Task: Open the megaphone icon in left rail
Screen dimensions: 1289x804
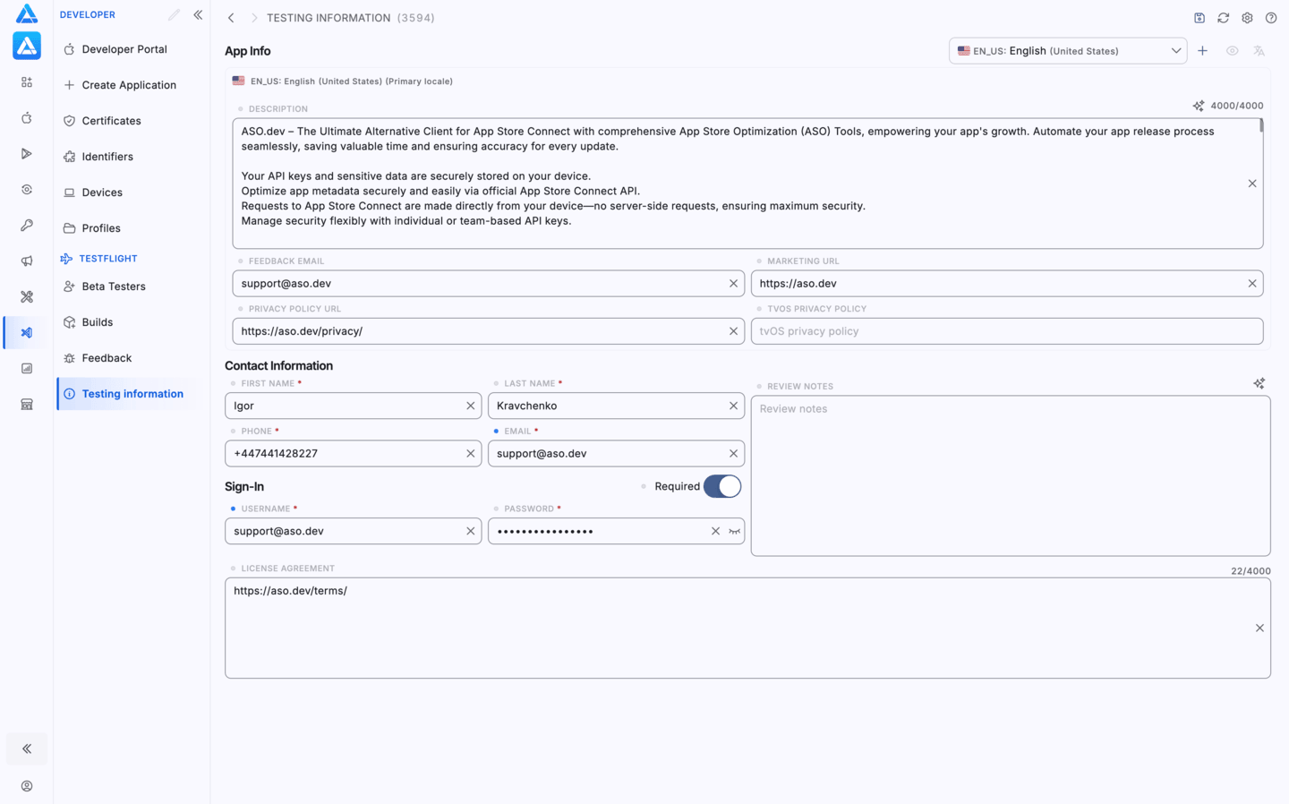Action: 27,261
